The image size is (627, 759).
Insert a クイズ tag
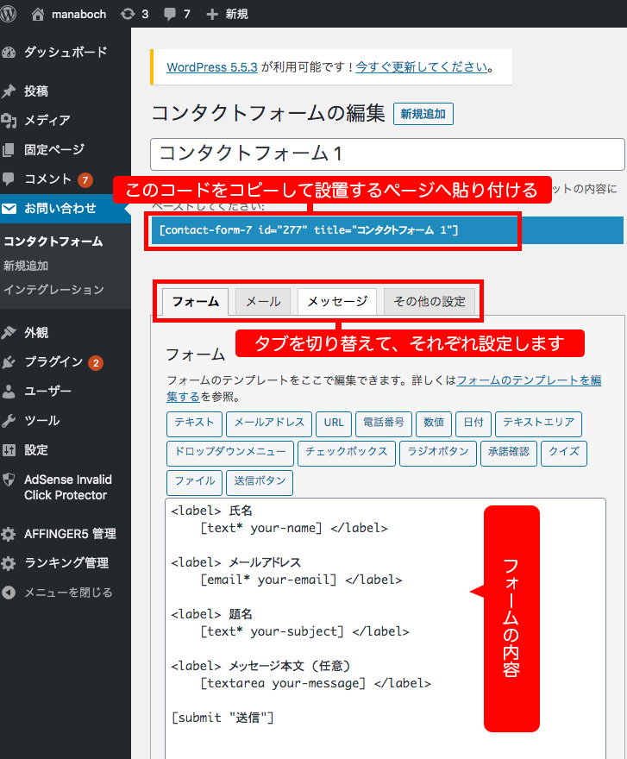[564, 453]
